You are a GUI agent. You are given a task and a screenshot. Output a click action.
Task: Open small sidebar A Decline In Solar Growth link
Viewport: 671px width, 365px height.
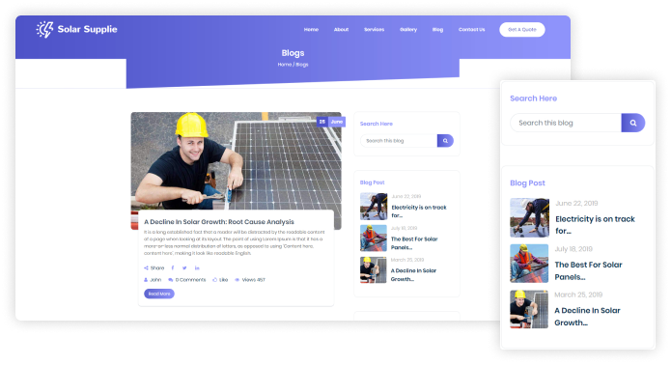(x=413, y=274)
